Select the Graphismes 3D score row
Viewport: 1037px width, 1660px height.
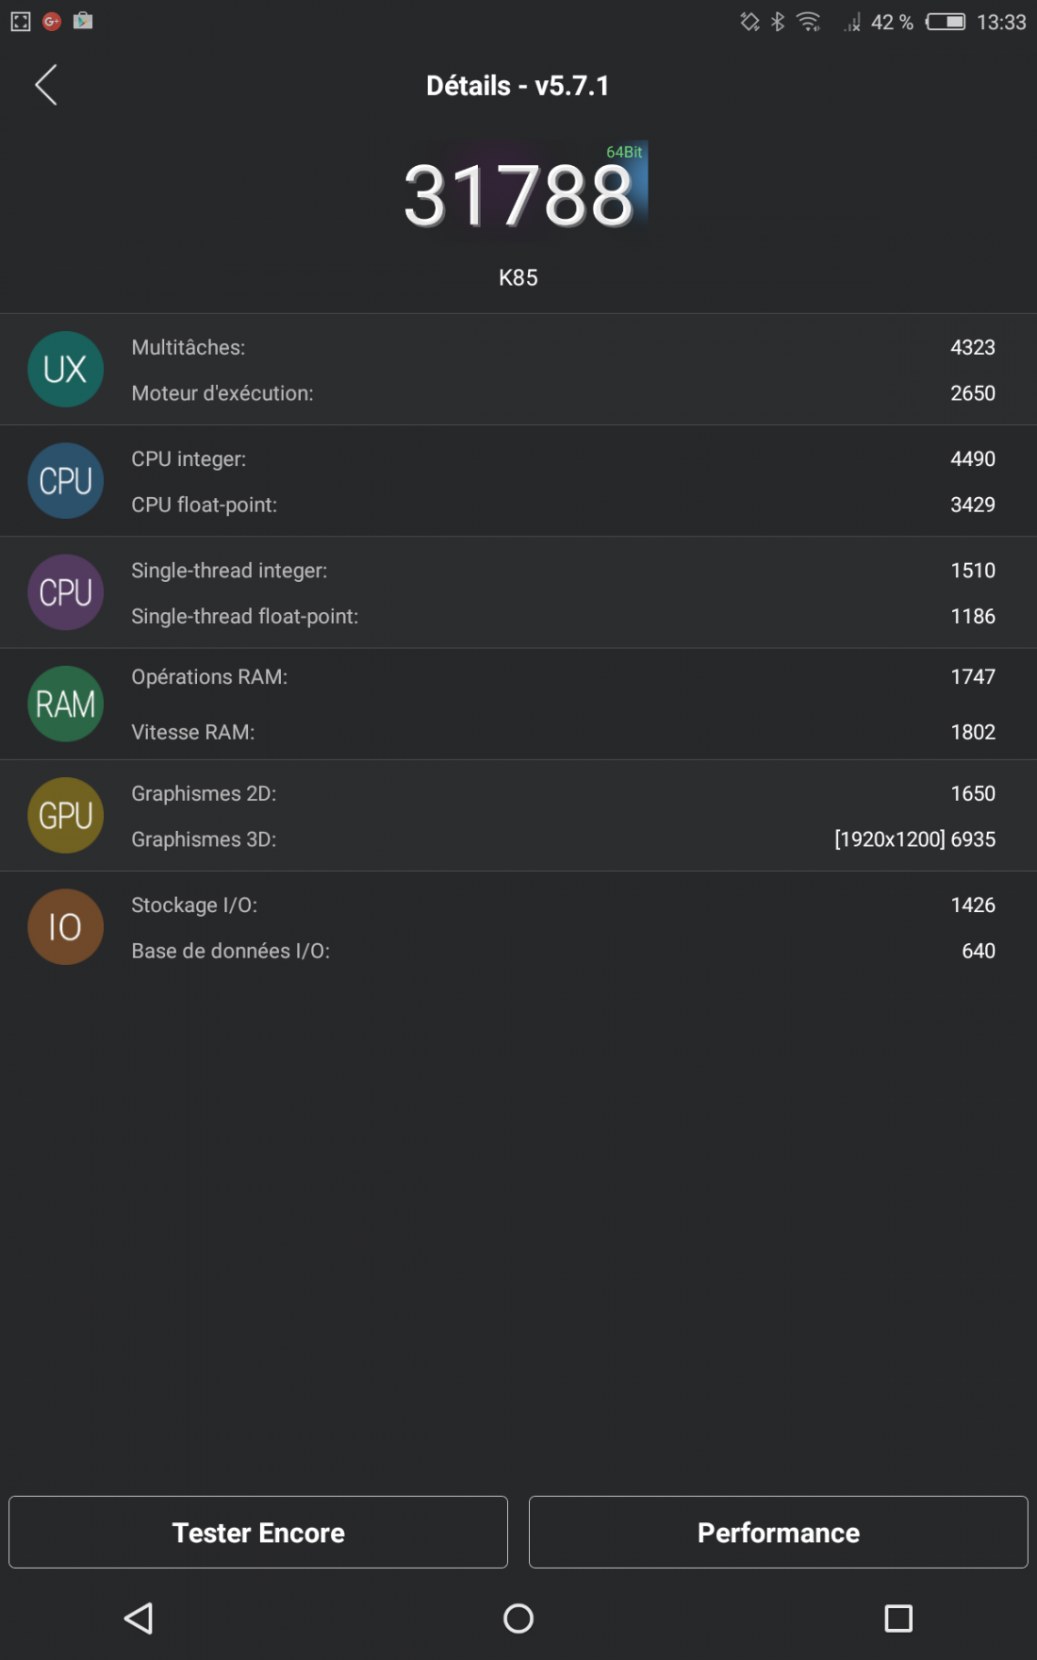click(563, 839)
